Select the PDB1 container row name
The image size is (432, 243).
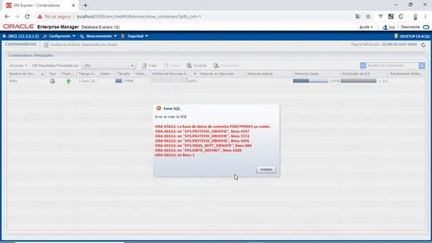(13, 81)
